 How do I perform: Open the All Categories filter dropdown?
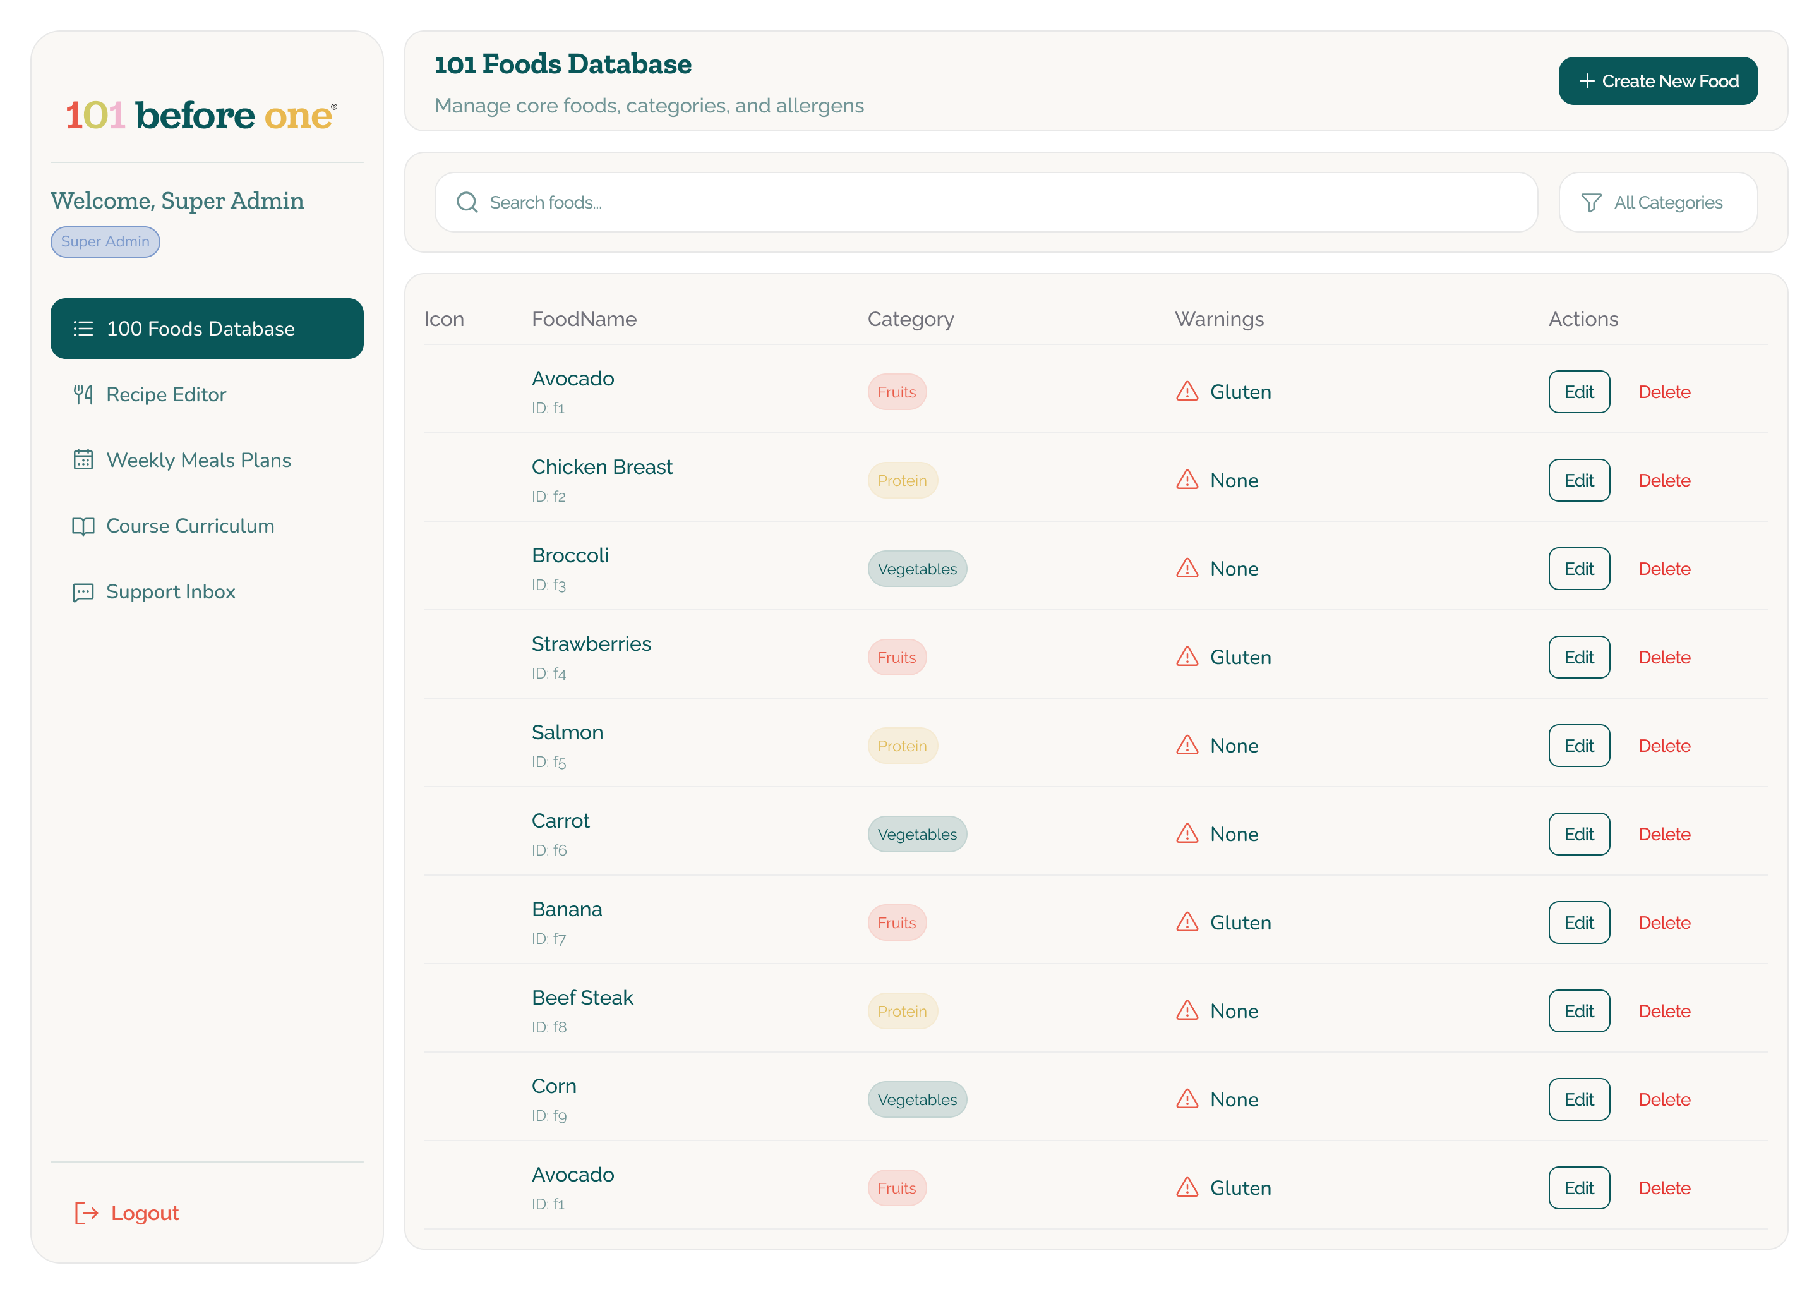pyautogui.click(x=1657, y=202)
